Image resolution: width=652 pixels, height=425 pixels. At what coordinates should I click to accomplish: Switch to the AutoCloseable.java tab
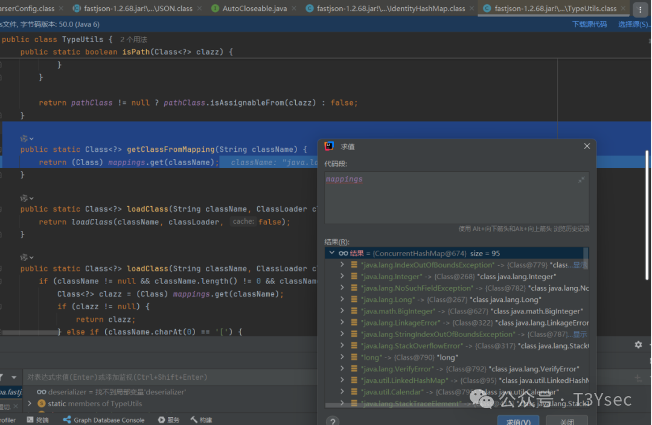[x=254, y=8]
